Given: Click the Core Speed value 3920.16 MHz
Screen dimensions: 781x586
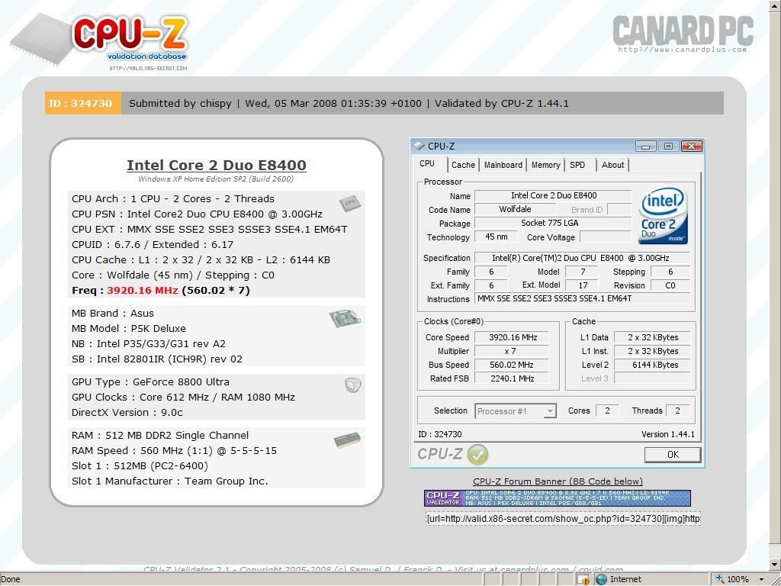Looking at the screenshot, I should point(512,337).
